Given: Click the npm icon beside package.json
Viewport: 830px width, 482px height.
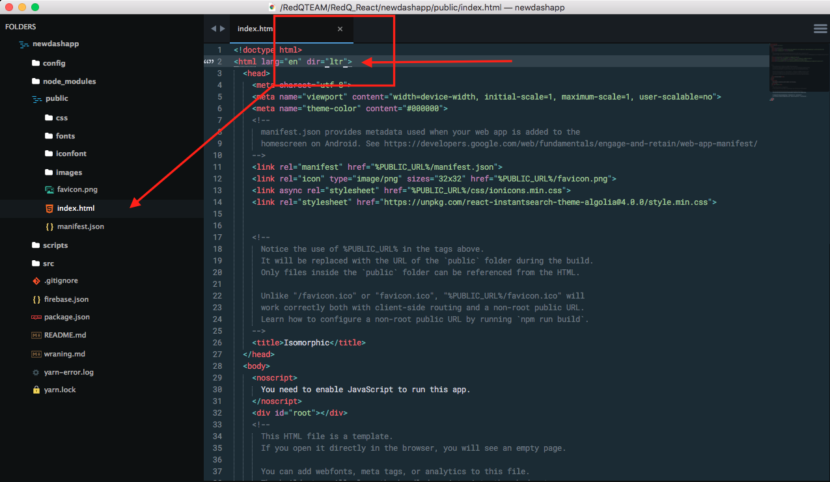Looking at the screenshot, I should point(36,317).
